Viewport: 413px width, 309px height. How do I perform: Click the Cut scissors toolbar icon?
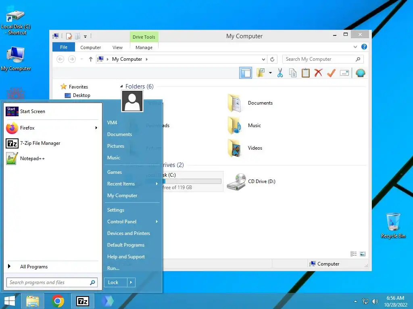tap(280, 73)
